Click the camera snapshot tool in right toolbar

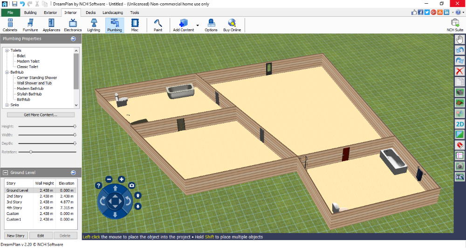click(x=459, y=166)
